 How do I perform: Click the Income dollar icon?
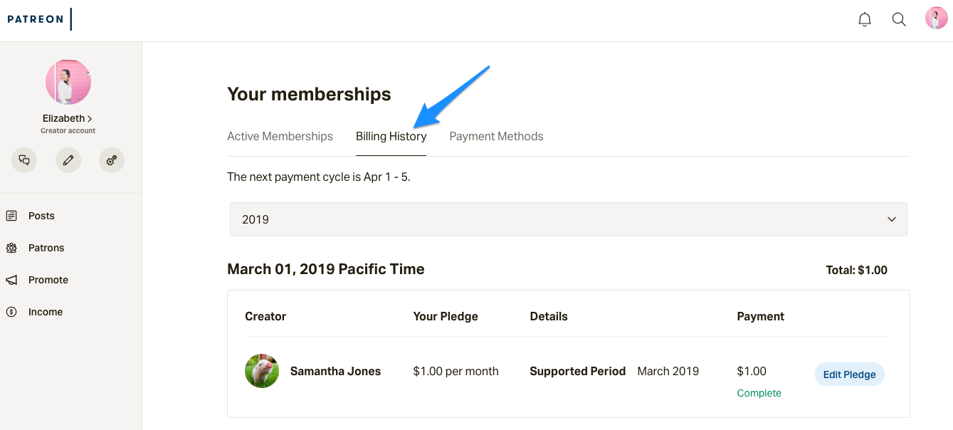pyautogui.click(x=11, y=312)
